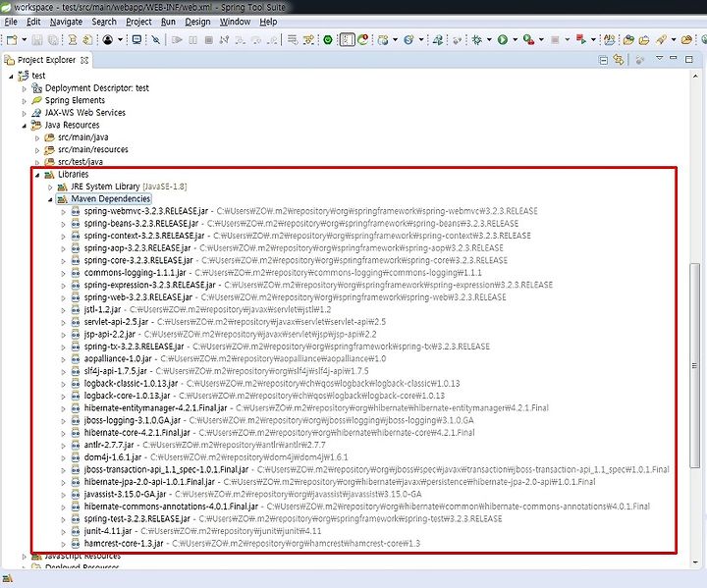Open the Navigate menu
707x588 pixels.
pyautogui.click(x=66, y=22)
